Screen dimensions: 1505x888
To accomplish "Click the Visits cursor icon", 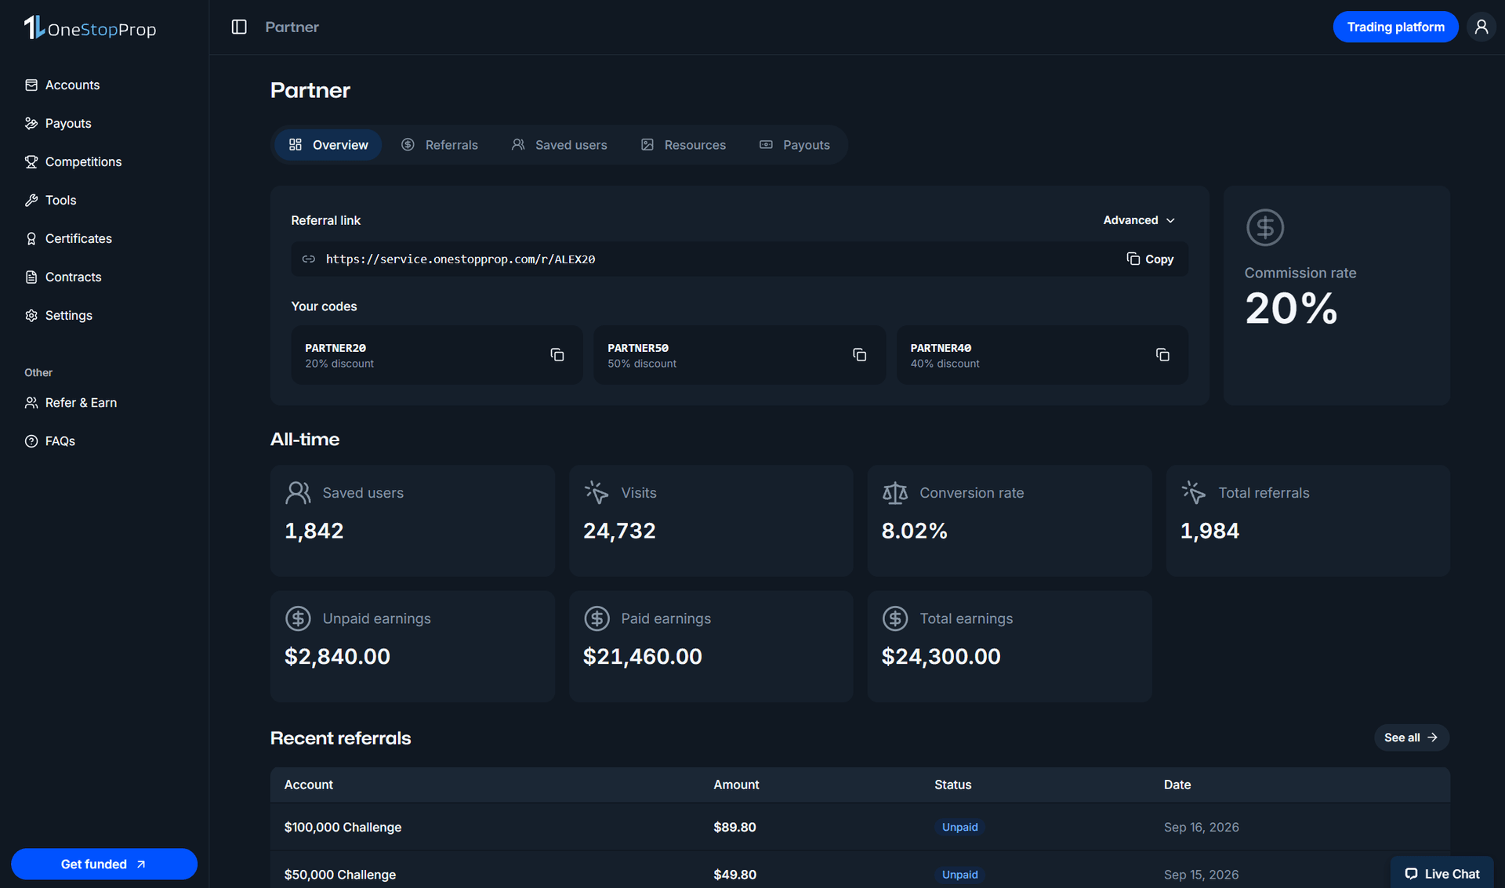I will tap(597, 493).
